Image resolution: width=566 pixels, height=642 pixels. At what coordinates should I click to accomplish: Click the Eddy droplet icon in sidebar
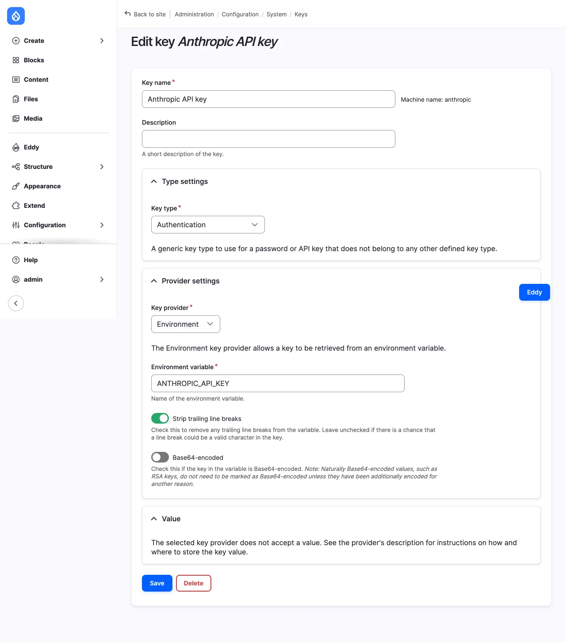click(x=16, y=147)
